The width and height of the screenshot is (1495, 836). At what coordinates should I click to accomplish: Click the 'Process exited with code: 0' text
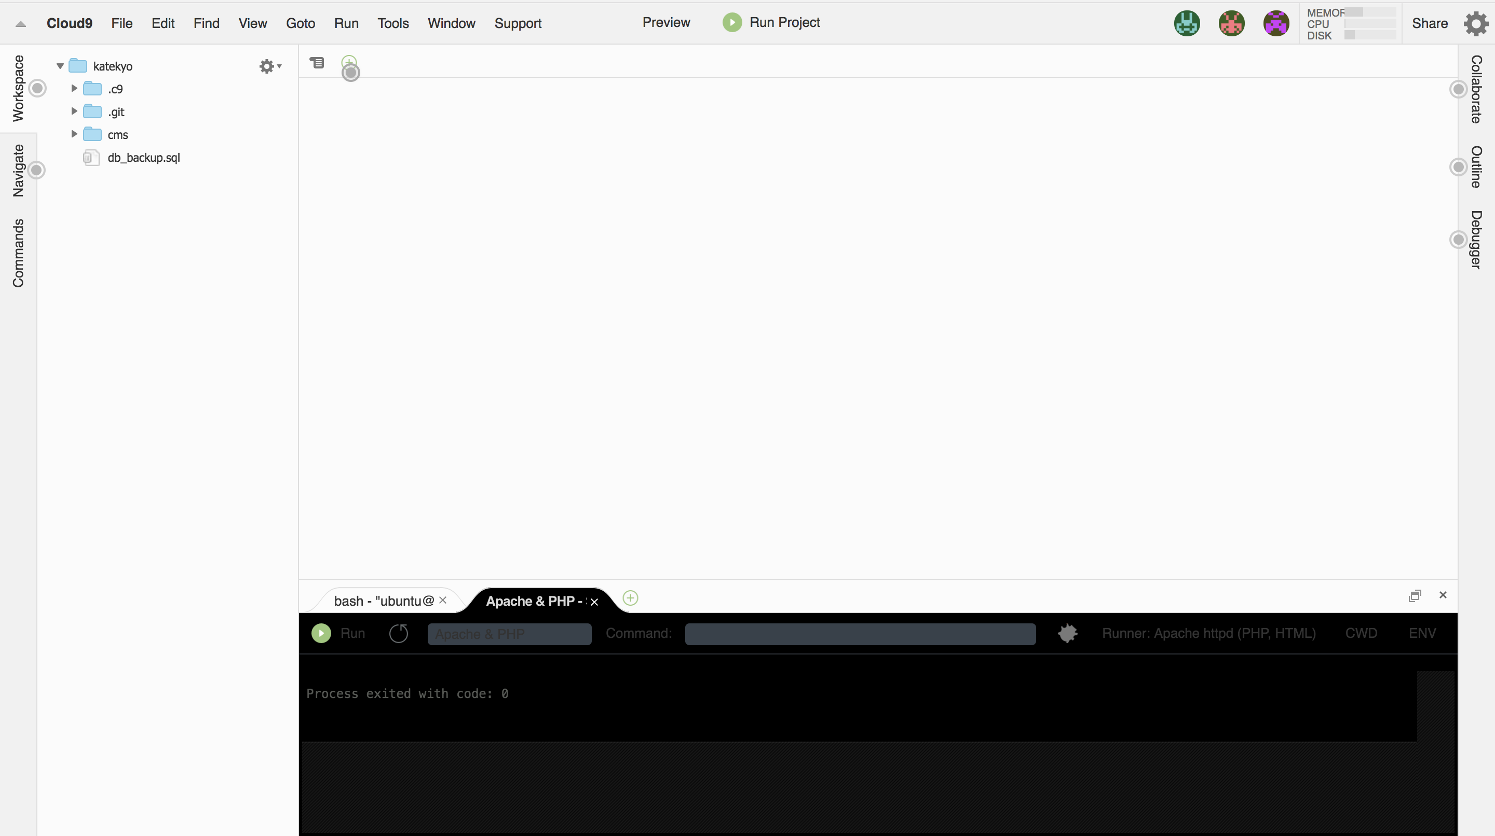point(407,693)
